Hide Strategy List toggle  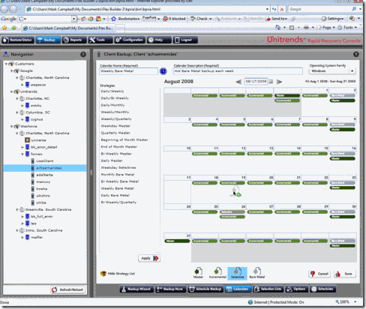tap(118, 274)
